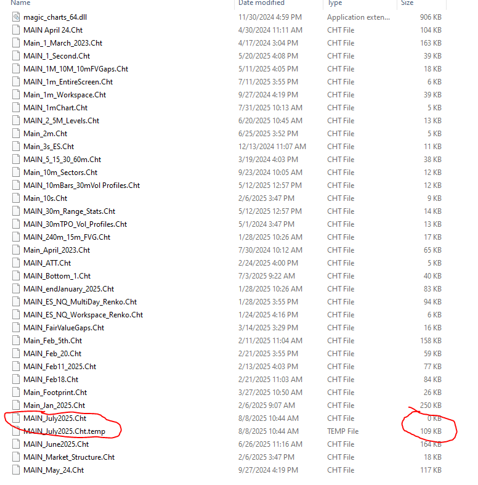Sort by the Name column header

coord(20,3)
